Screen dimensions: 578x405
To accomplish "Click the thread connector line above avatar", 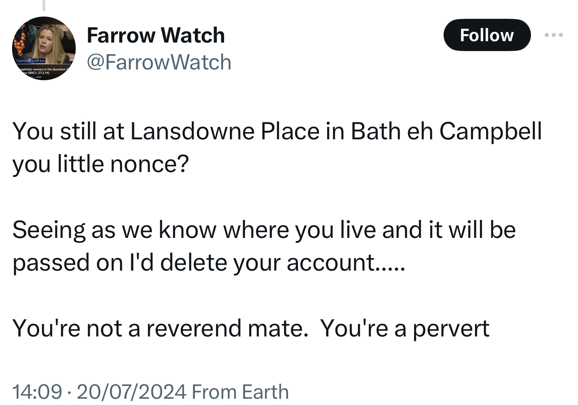I will (x=43, y=5).
